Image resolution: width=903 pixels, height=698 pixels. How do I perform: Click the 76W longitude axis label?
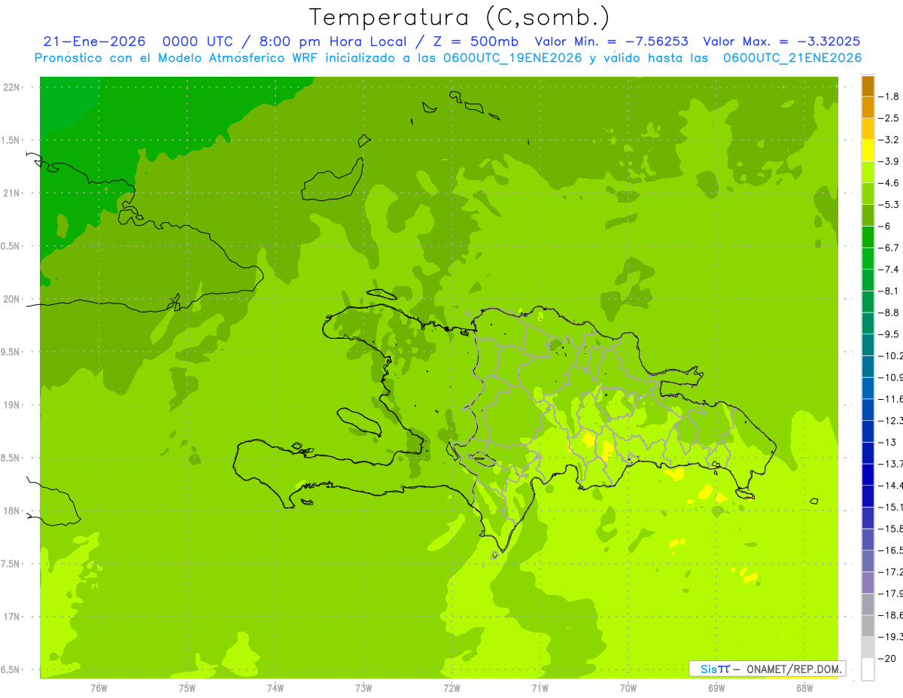pos(99,687)
